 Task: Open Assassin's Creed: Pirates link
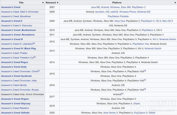14,53
